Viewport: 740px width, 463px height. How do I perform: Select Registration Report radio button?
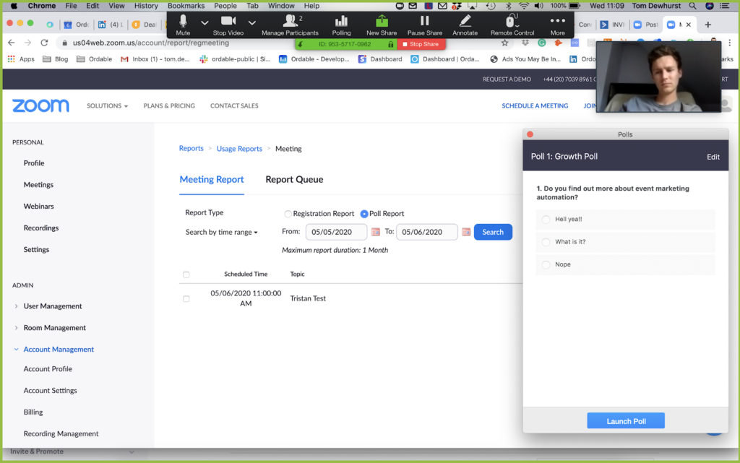tap(288, 214)
